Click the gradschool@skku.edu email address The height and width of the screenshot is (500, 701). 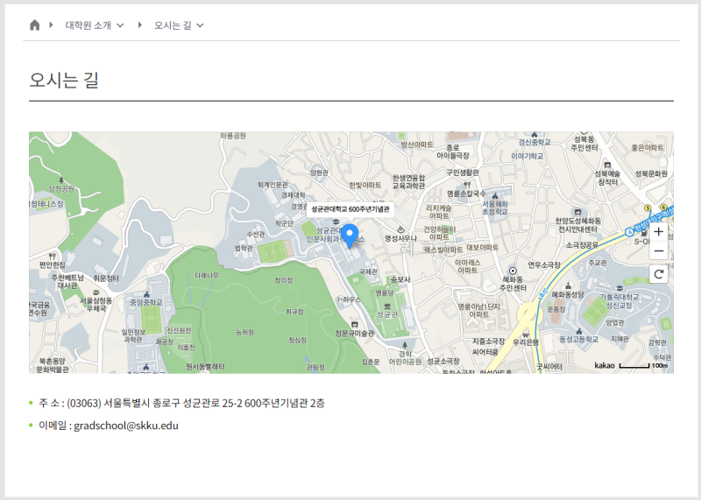point(125,426)
